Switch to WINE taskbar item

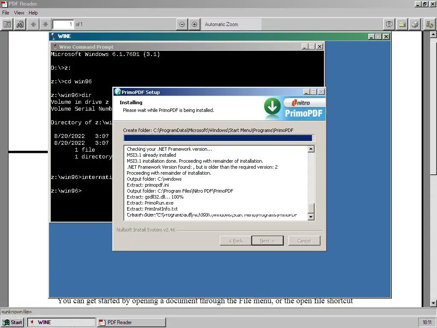tap(61, 322)
